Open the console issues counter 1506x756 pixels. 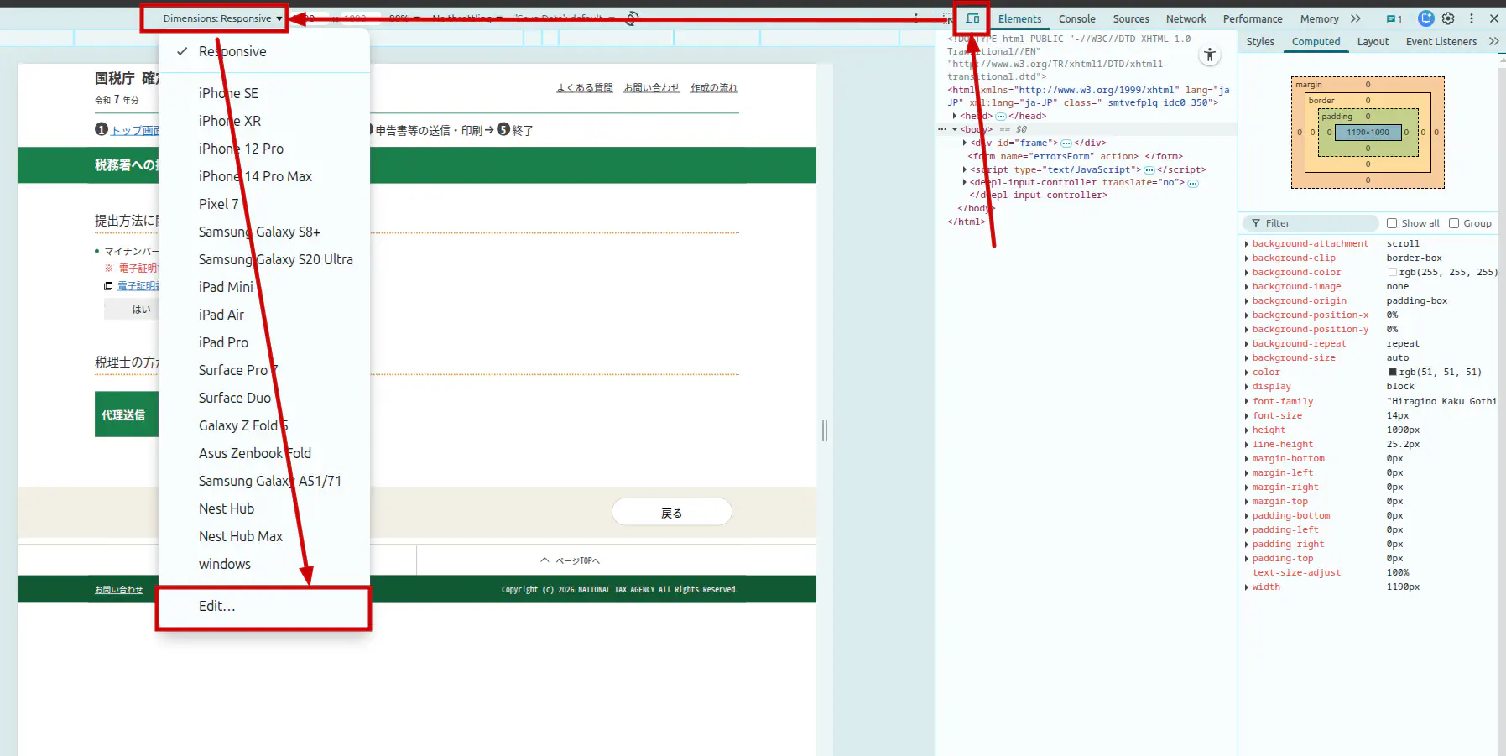(x=1394, y=18)
